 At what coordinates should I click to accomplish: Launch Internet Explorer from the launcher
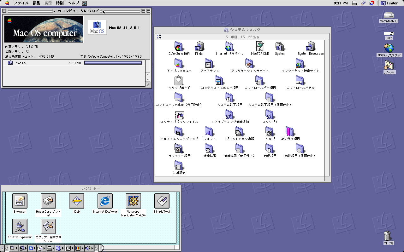tap(105, 201)
